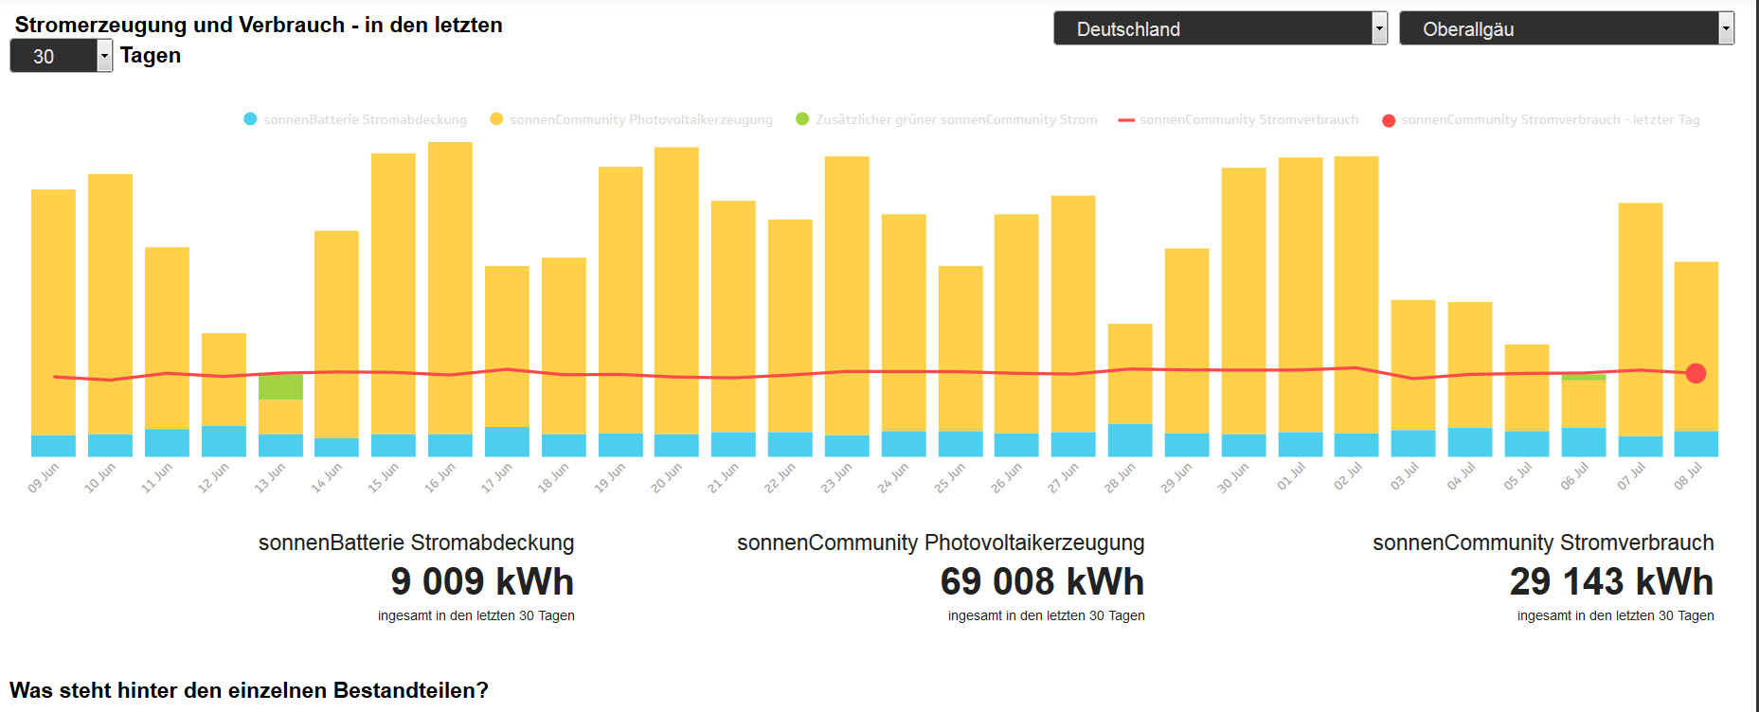Open the Deutschland country dropdown
This screenshot has width=1759, height=712.
[x=1220, y=28]
